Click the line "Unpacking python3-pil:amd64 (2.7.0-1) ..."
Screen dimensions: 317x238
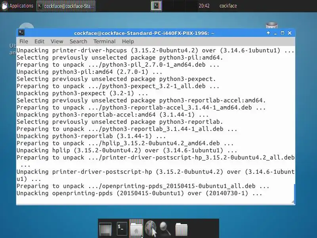pyautogui.click(x=89, y=72)
